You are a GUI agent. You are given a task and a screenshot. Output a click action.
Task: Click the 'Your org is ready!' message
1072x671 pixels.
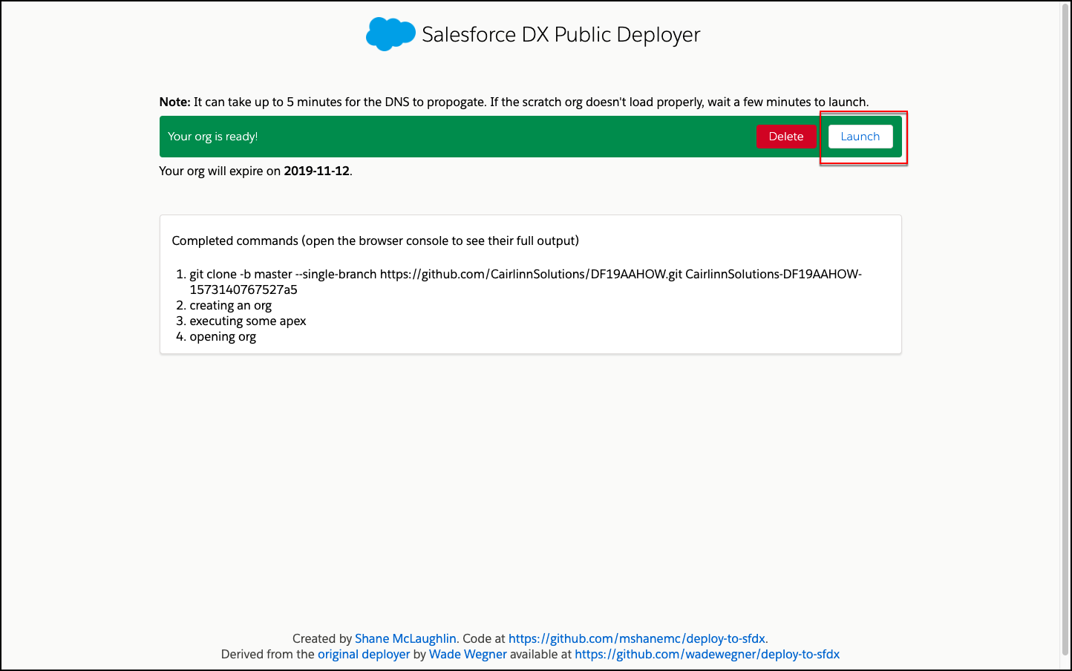213,137
